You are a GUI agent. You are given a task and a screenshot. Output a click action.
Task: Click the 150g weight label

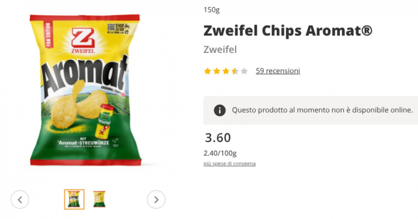coord(212,10)
